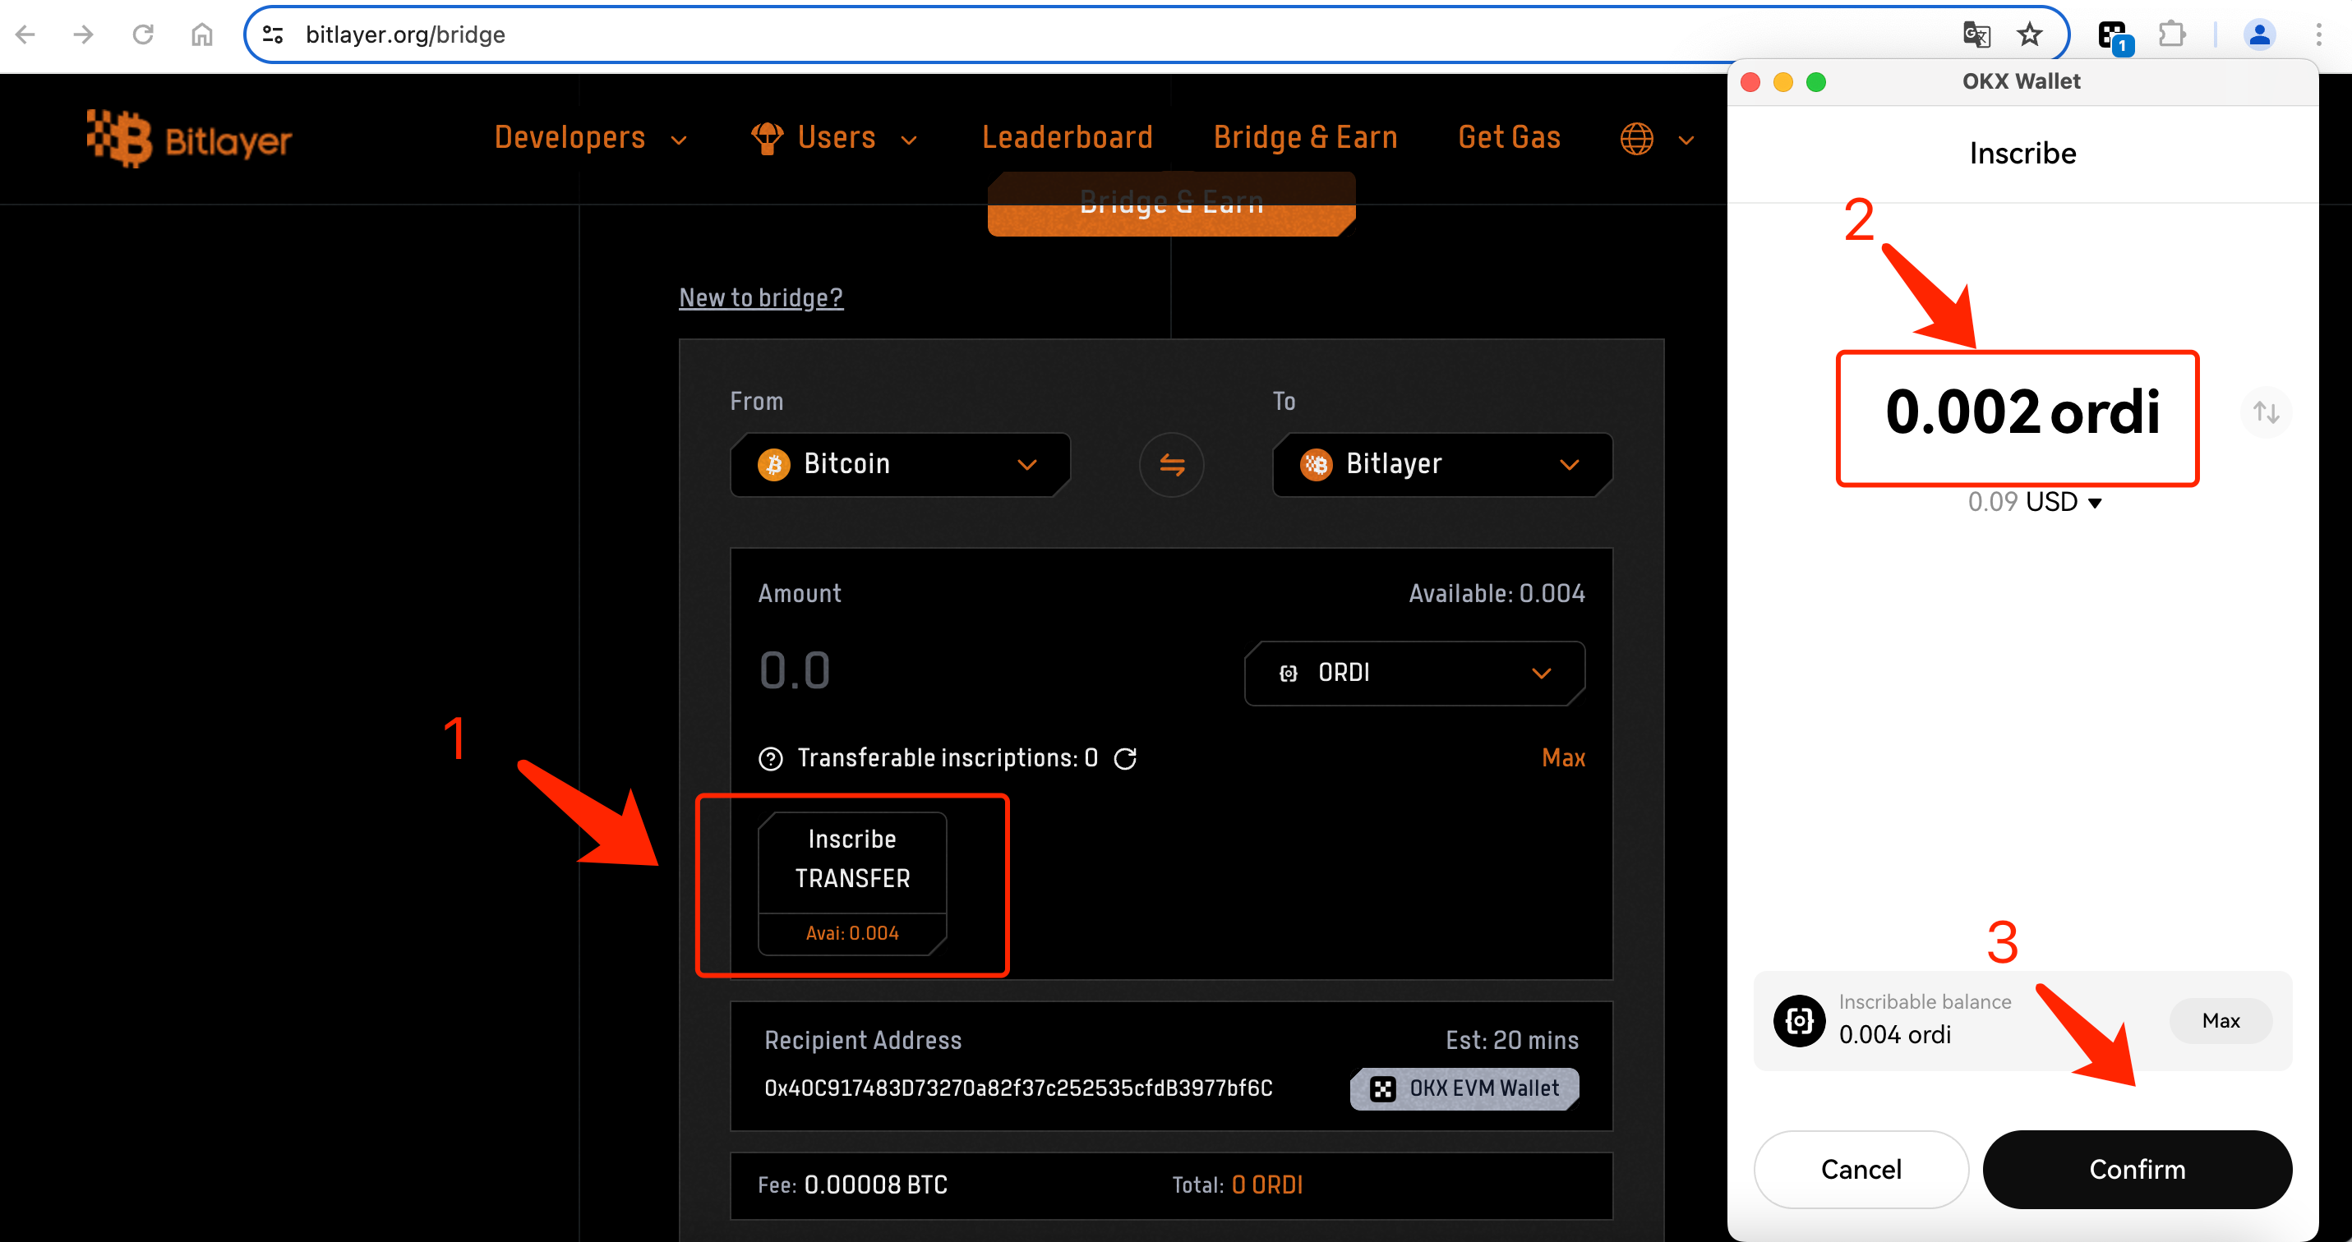Open the From Bitcoin network dropdown

click(x=899, y=464)
